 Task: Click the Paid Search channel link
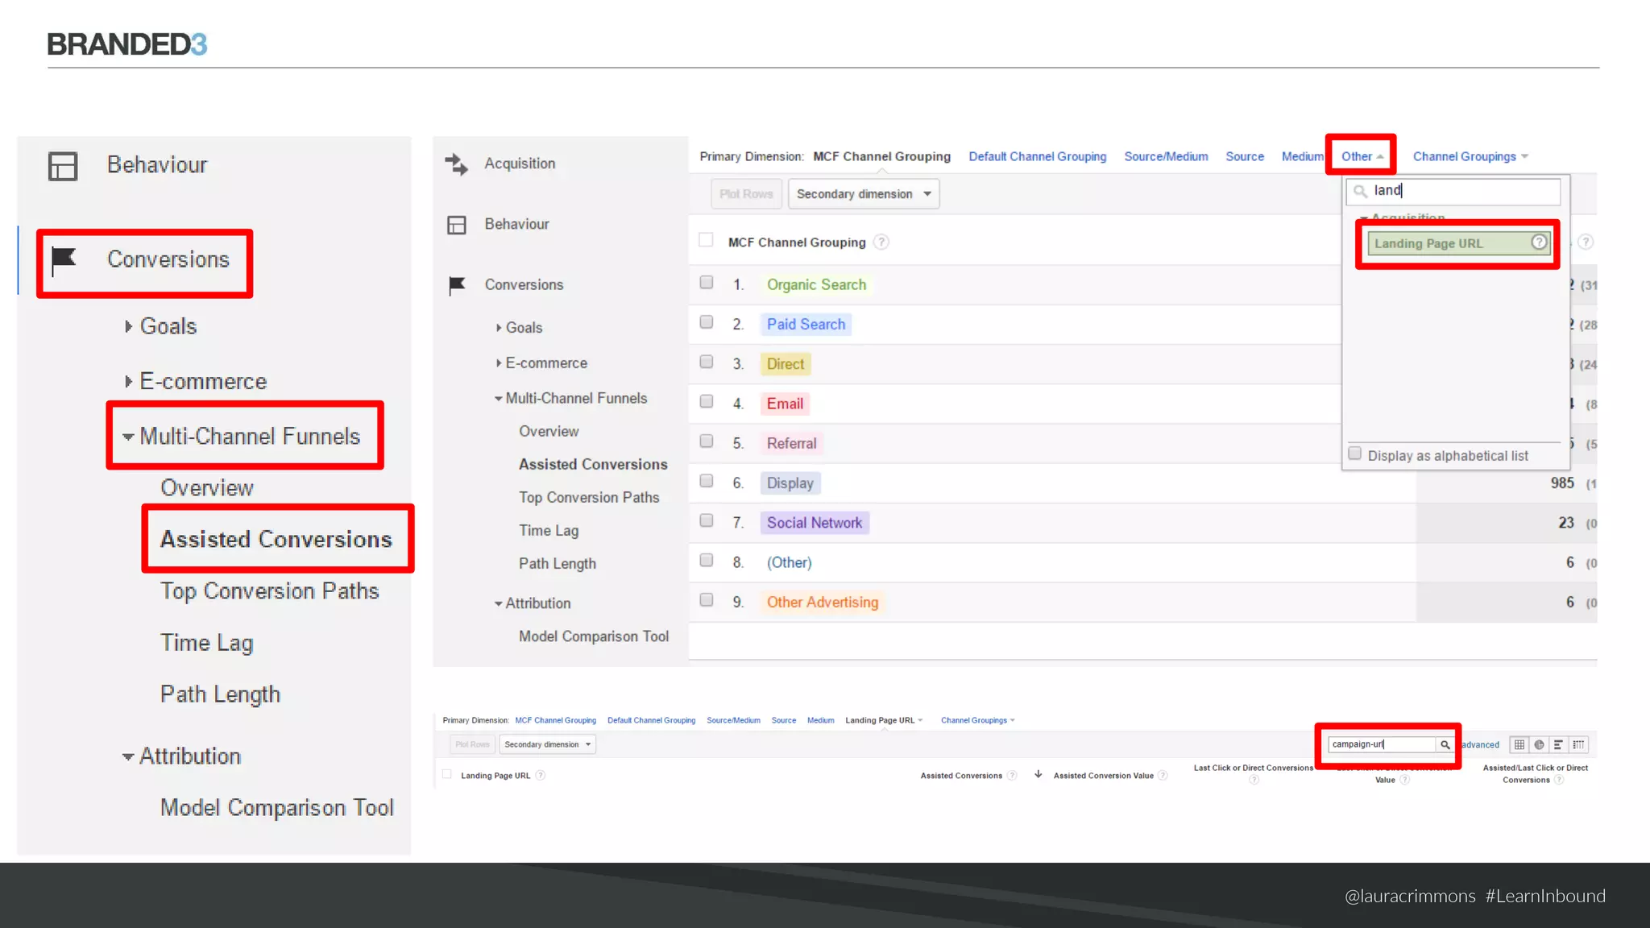[806, 324]
